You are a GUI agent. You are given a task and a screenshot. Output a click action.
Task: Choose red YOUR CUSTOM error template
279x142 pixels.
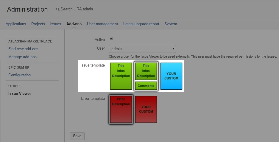point(146,109)
